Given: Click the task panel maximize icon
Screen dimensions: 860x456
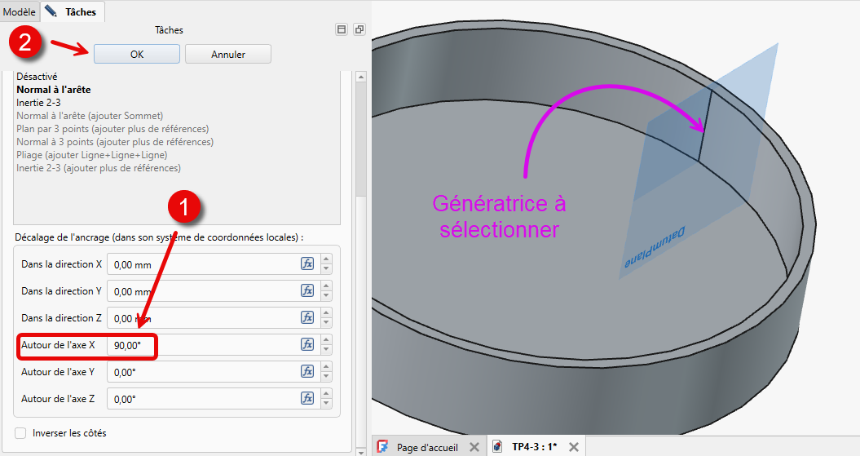Looking at the screenshot, I should (342, 29).
